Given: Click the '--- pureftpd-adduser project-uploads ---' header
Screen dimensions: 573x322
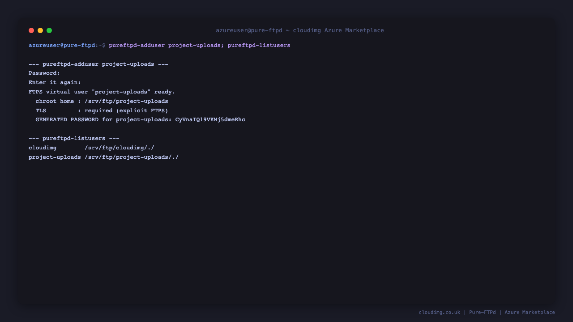Looking at the screenshot, I should tap(98, 64).
